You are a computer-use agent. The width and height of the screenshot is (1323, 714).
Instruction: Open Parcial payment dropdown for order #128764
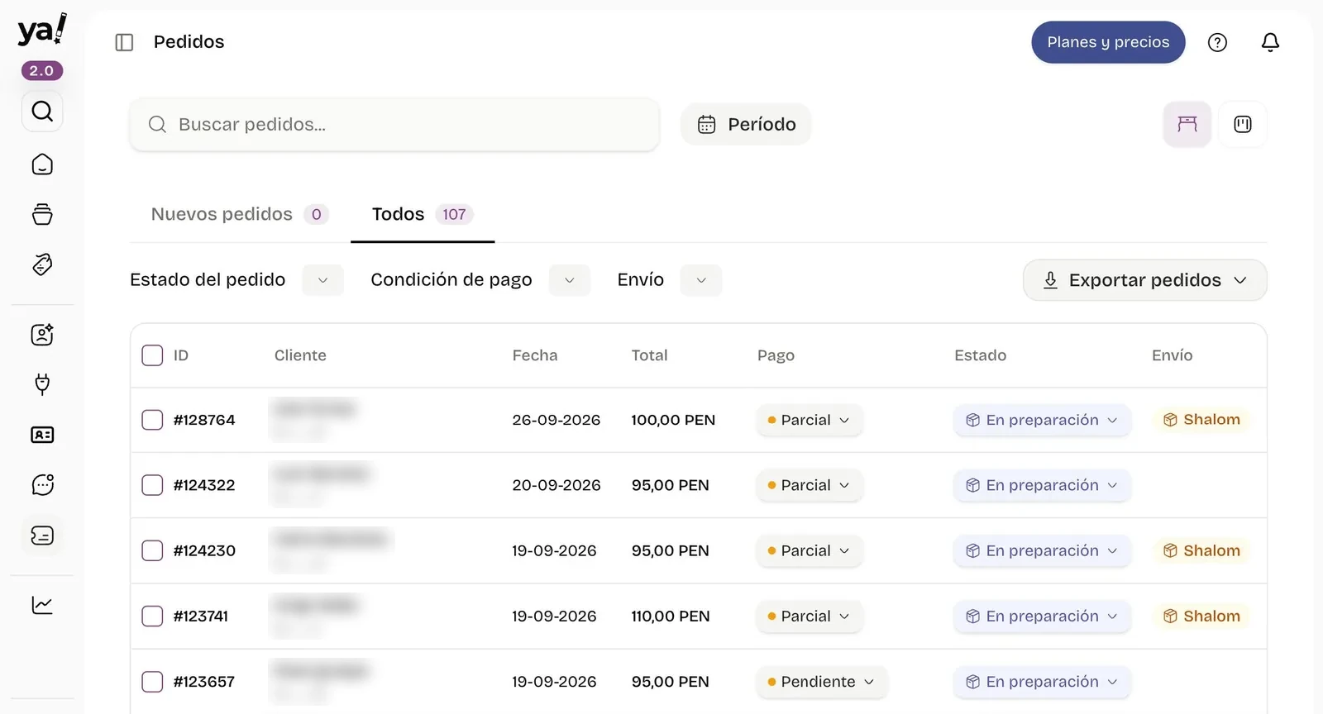(x=809, y=420)
